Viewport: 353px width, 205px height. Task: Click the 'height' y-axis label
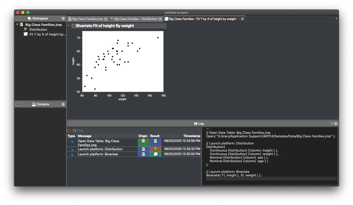(73, 61)
